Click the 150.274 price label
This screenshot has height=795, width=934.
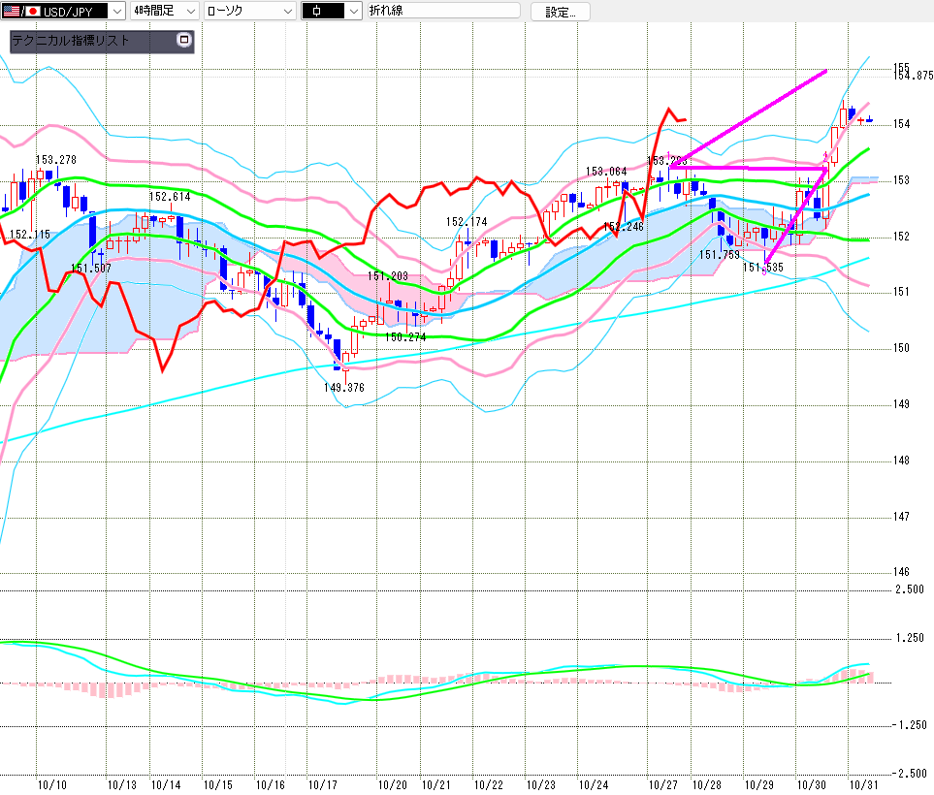pos(405,337)
